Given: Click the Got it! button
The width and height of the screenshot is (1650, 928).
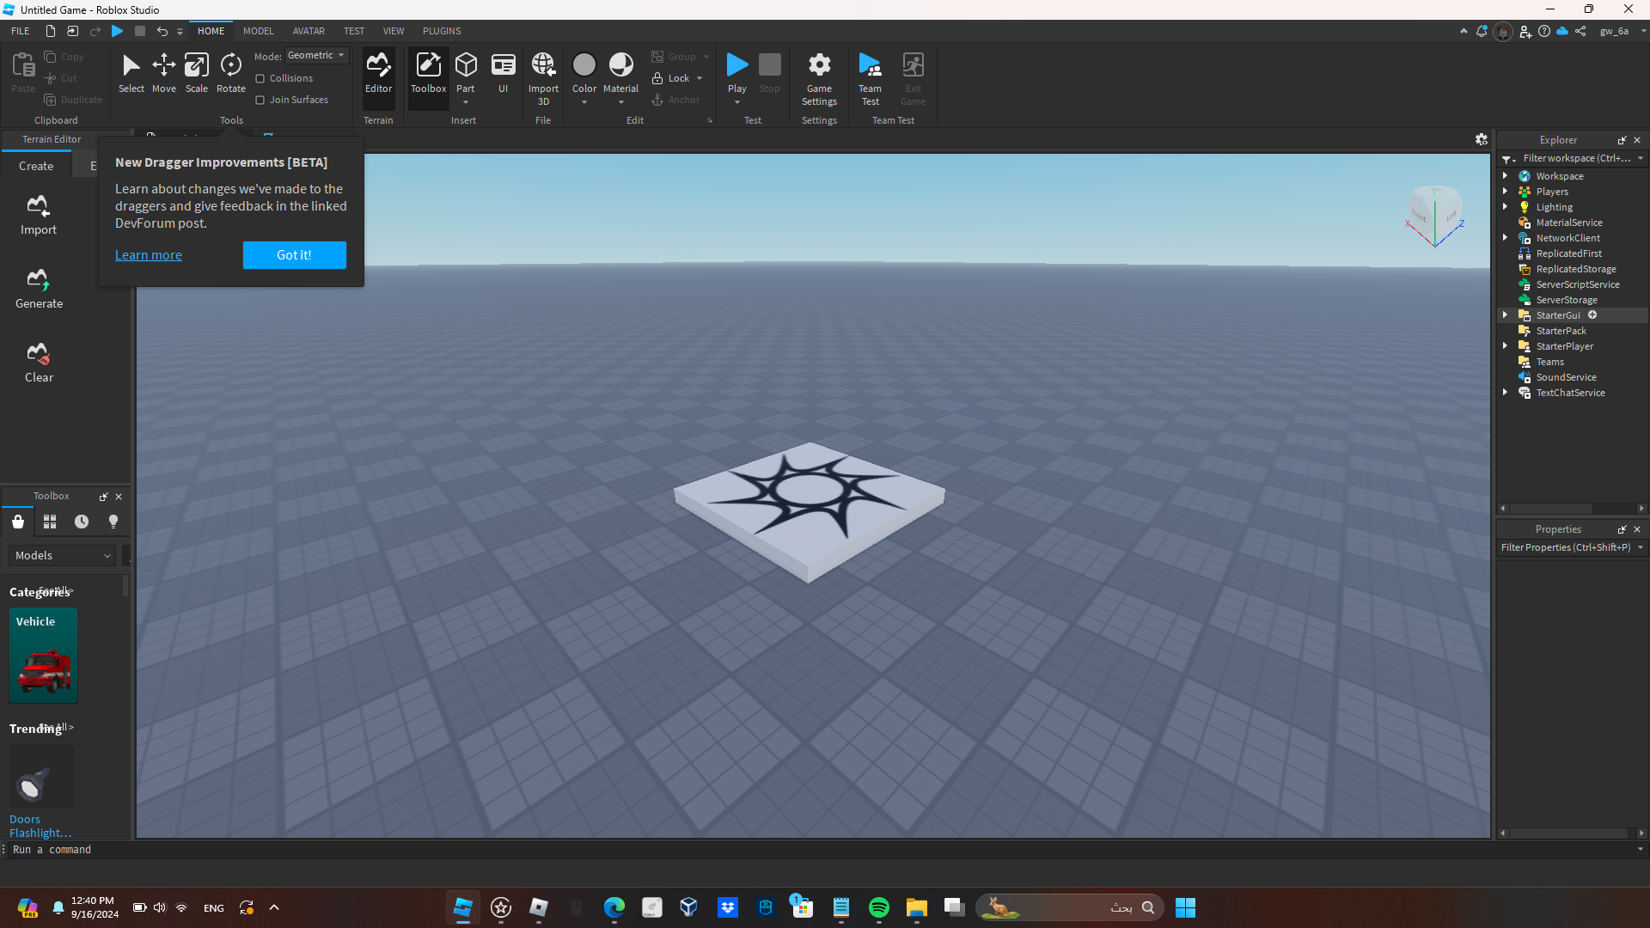Looking at the screenshot, I should pos(294,255).
